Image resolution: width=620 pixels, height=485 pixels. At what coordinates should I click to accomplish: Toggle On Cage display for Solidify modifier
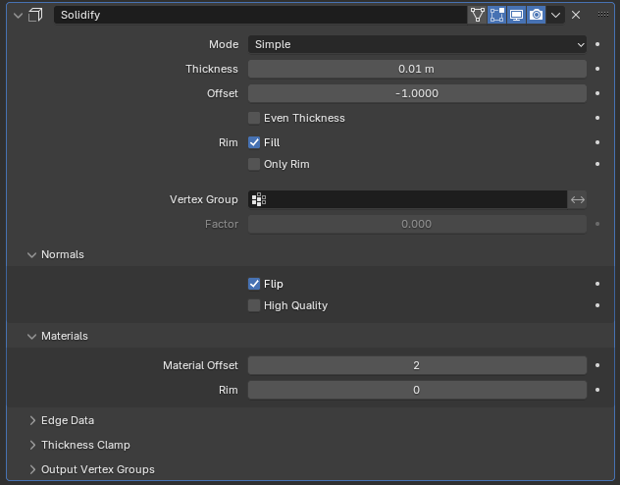tap(478, 15)
